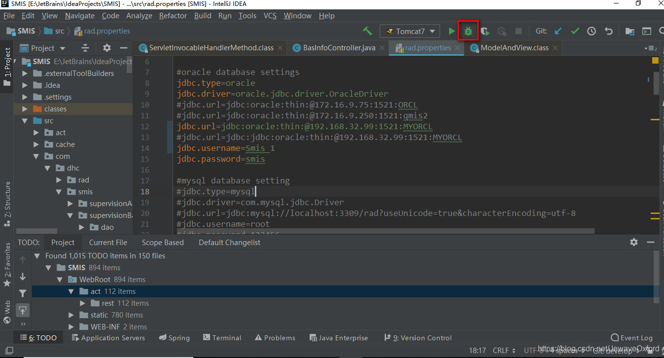Select the Scope Based TODO tab
This screenshot has height=358, width=664.
point(163,242)
